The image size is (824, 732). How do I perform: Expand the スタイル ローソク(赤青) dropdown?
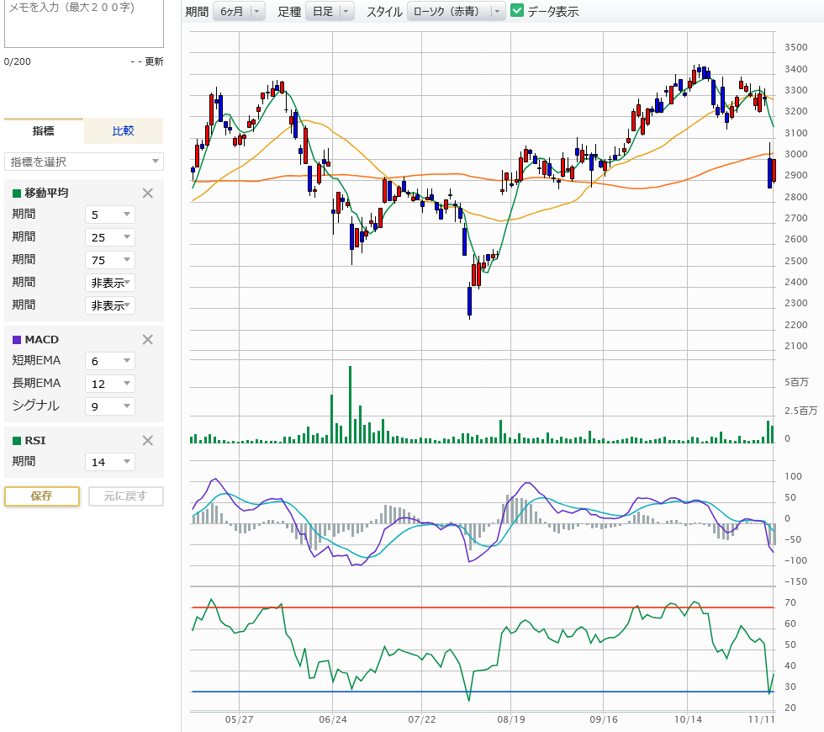click(x=457, y=11)
